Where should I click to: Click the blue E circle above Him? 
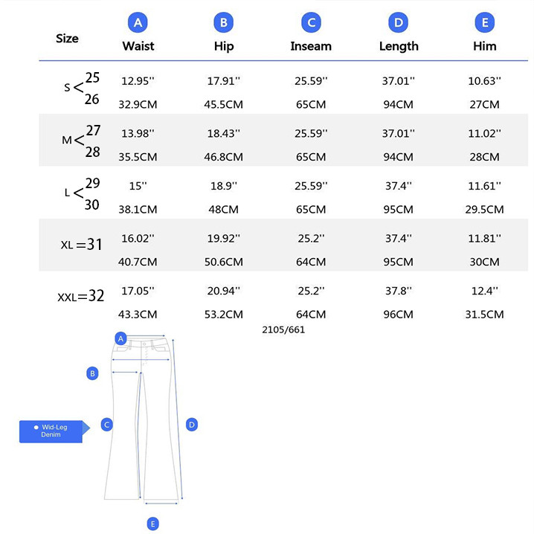[x=485, y=23]
